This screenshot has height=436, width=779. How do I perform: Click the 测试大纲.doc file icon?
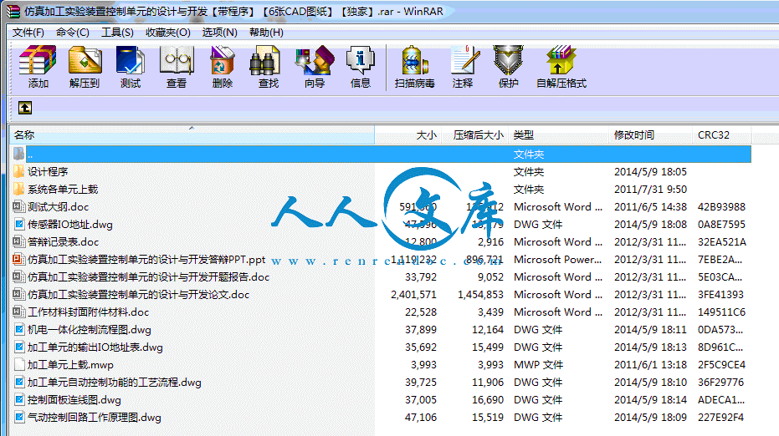click(19, 207)
